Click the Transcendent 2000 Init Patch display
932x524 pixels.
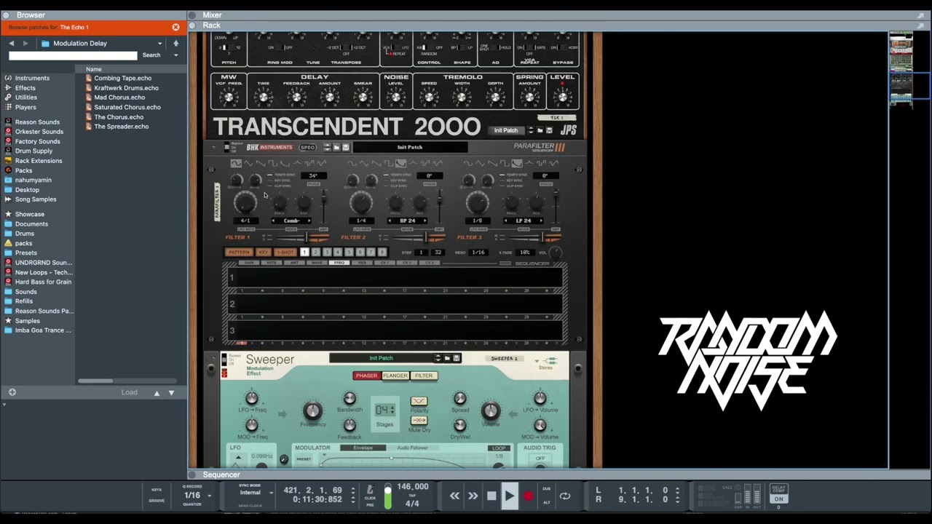click(506, 130)
